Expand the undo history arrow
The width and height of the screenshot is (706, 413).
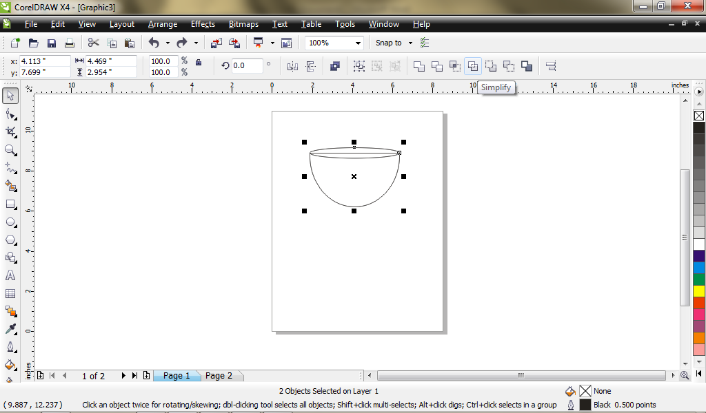pyautogui.click(x=168, y=43)
